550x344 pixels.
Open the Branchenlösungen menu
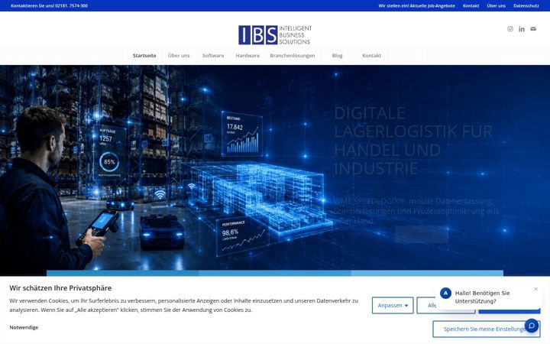[292, 56]
